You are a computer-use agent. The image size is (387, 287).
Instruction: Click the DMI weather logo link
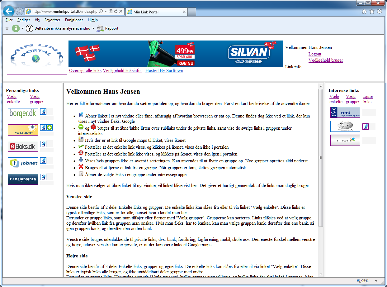(x=345, y=112)
